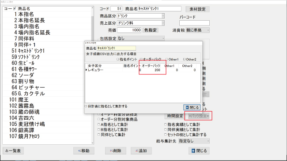Open the 売上区分 dropdown list
Screen dimensions: 287x161
click(163, 23)
